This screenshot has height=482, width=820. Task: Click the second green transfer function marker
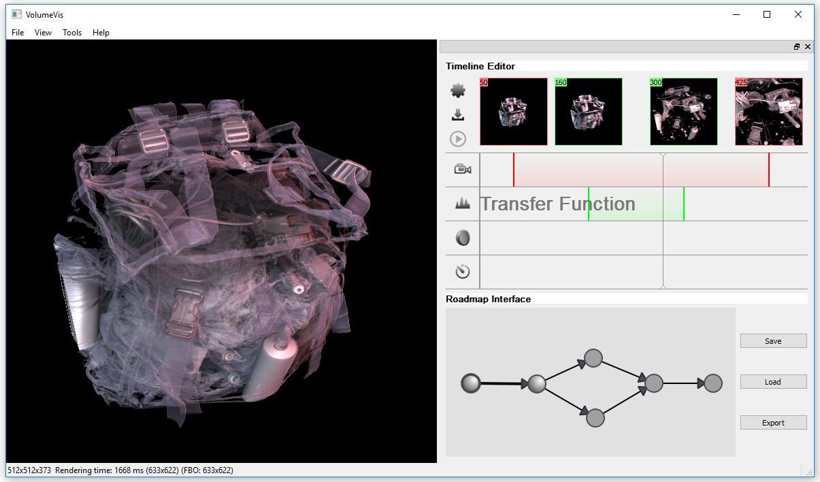684,204
